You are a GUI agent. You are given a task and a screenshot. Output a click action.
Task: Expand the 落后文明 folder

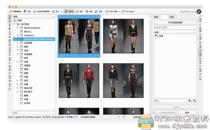pos(17,88)
